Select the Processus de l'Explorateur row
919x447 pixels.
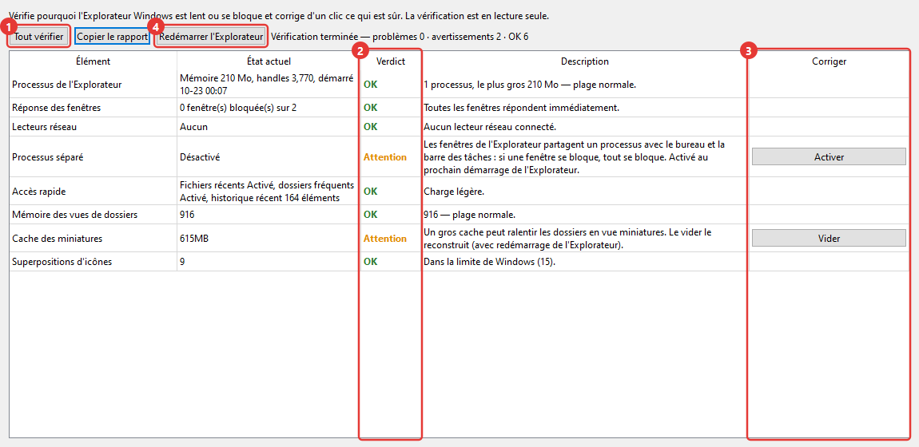click(459, 85)
